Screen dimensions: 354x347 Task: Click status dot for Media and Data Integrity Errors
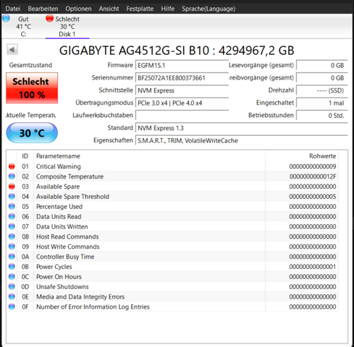coord(12,296)
